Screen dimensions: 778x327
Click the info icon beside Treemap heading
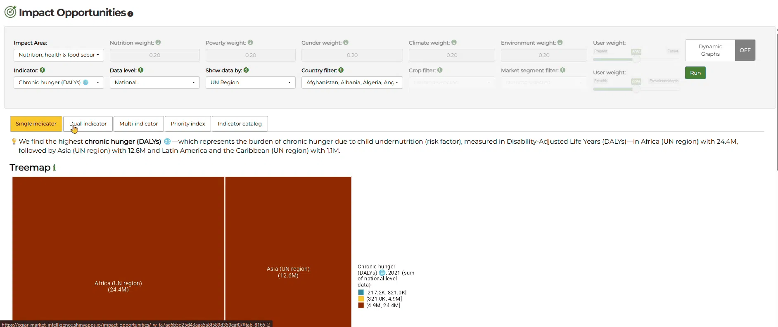point(54,168)
